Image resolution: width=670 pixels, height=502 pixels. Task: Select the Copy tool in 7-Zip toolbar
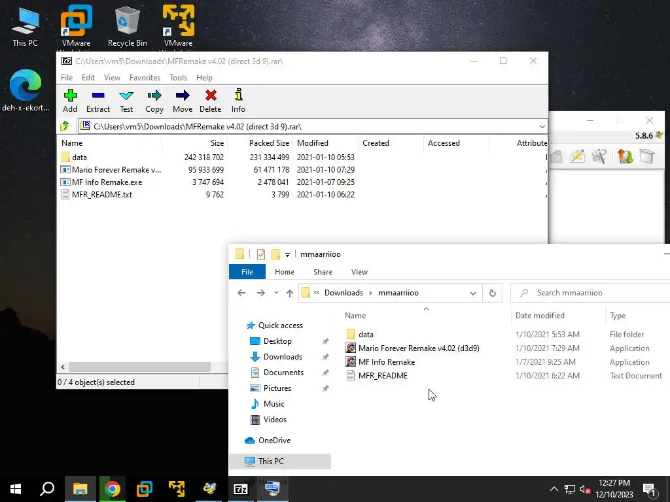pyautogui.click(x=154, y=101)
